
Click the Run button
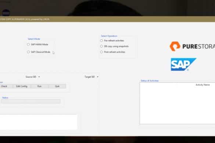click(39, 86)
